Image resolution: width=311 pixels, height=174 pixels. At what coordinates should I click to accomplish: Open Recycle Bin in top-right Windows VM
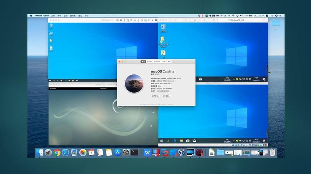coord(163,28)
